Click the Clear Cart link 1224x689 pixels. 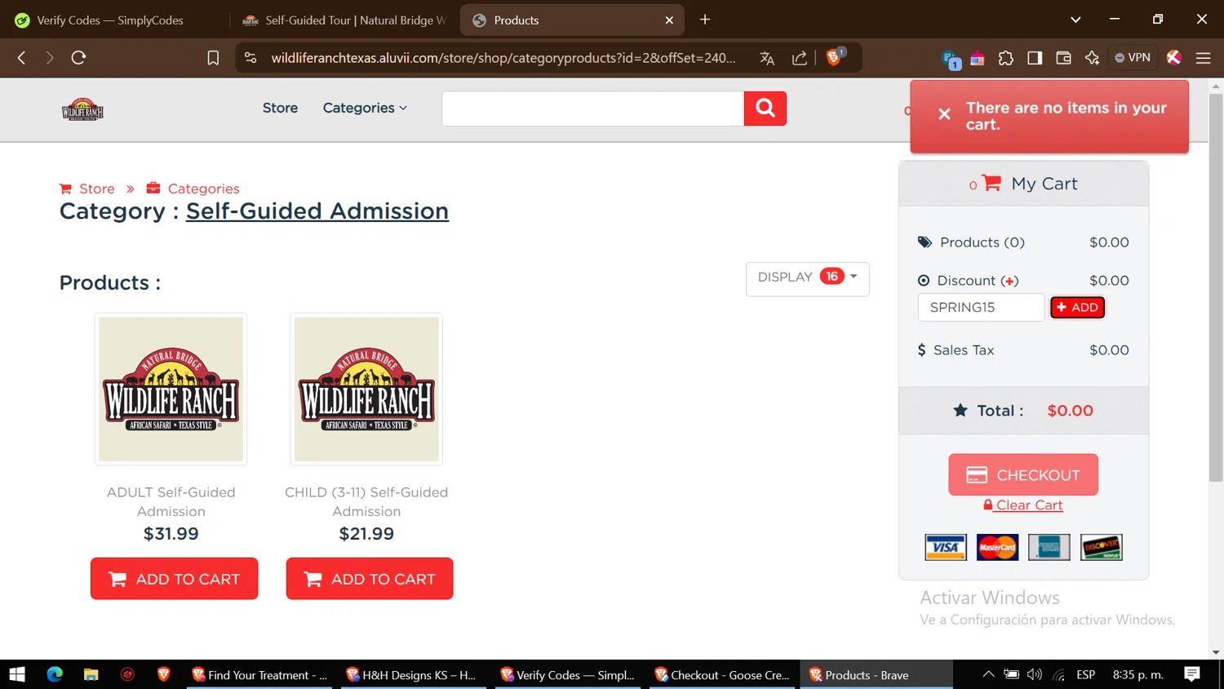coord(1023,505)
